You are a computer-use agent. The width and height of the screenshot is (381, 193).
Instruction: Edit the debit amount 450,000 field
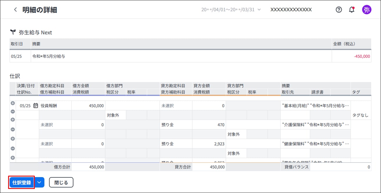coord(88,106)
